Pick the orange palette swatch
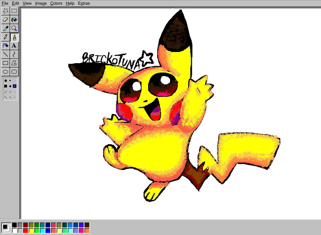This screenshot has width=321, height=235. point(87,231)
